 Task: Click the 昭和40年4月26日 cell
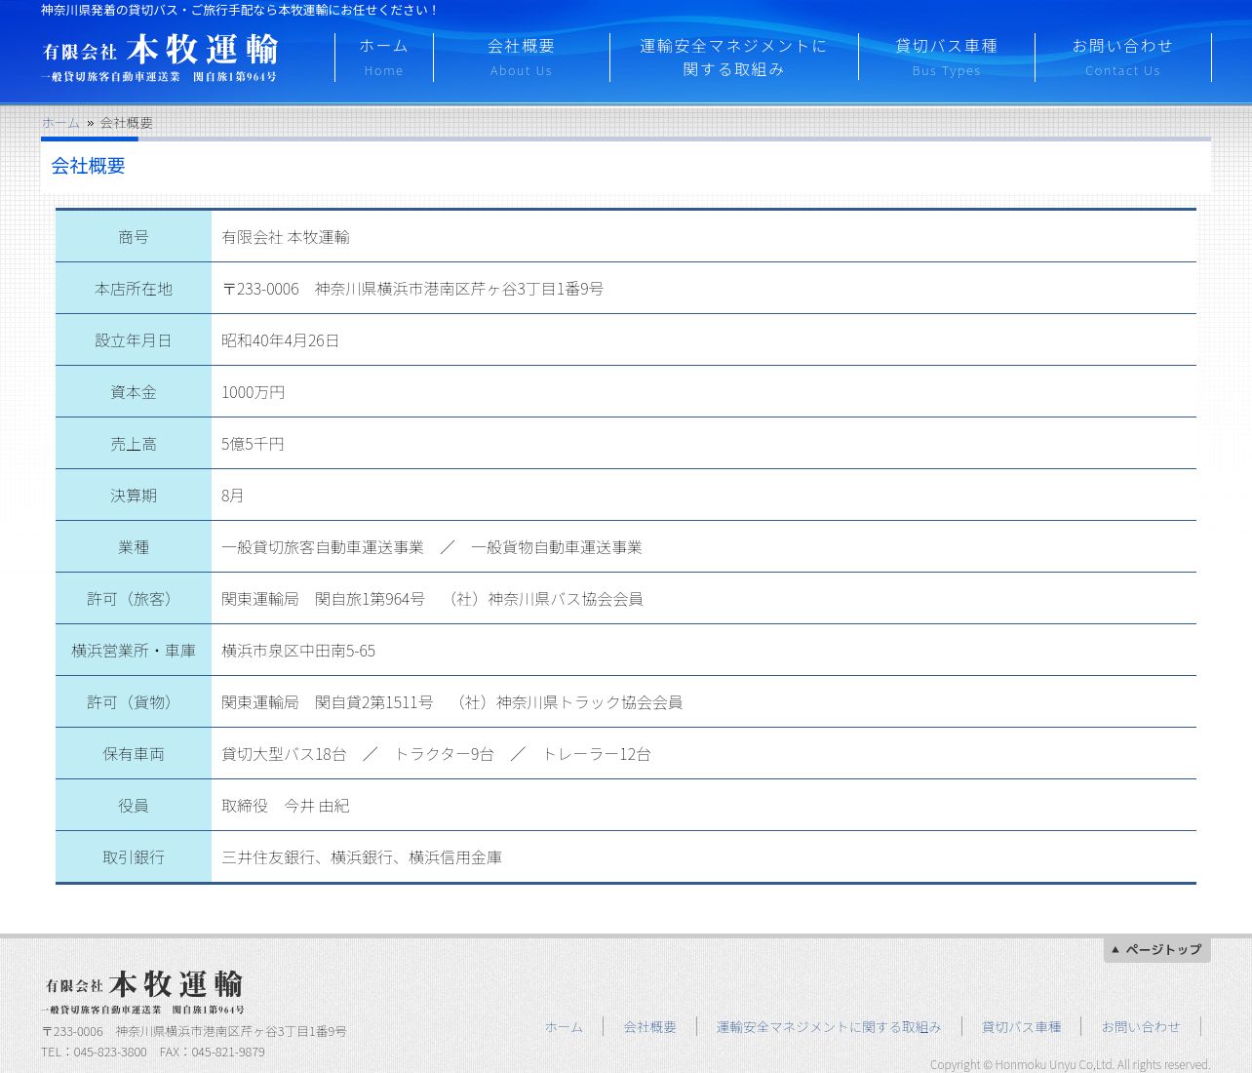(x=704, y=340)
